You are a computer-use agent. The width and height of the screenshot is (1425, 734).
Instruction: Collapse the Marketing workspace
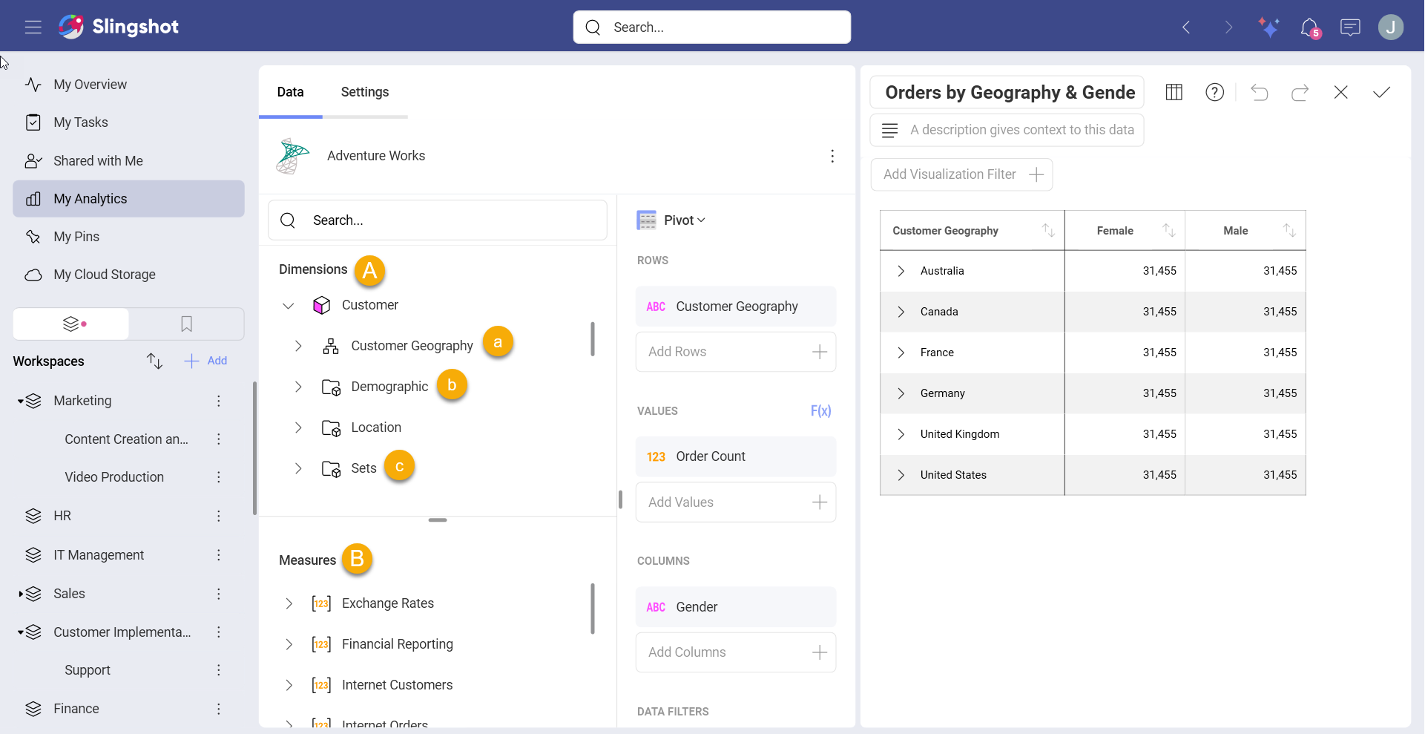click(x=20, y=402)
